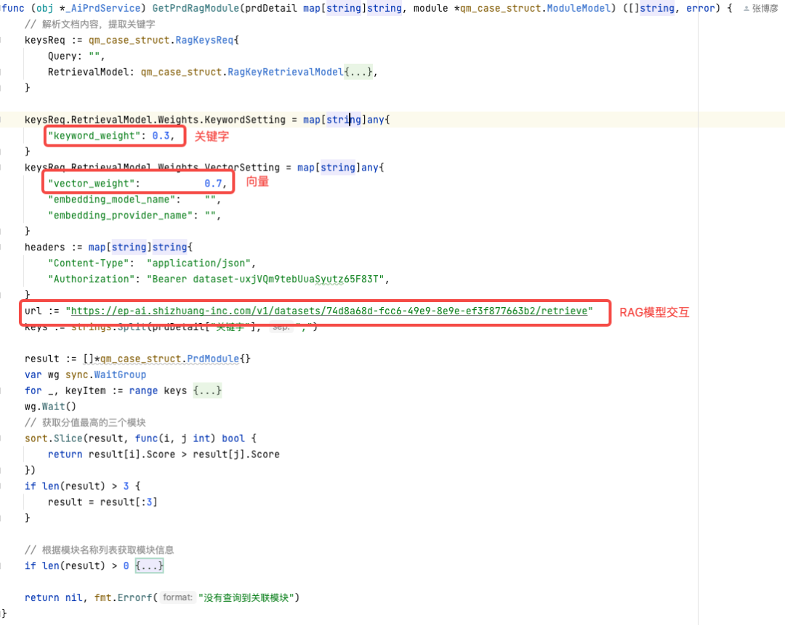Click the string "没有查询到关联模块"
785x625 pixels.
point(246,597)
